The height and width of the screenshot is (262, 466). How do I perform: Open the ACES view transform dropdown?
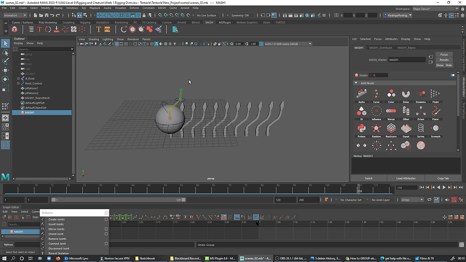tap(310, 44)
